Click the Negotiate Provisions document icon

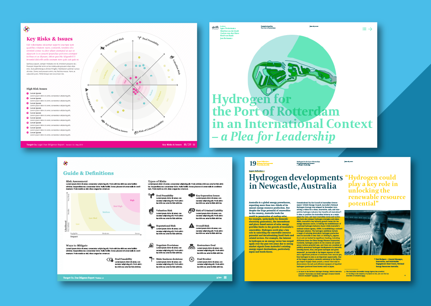(151, 246)
